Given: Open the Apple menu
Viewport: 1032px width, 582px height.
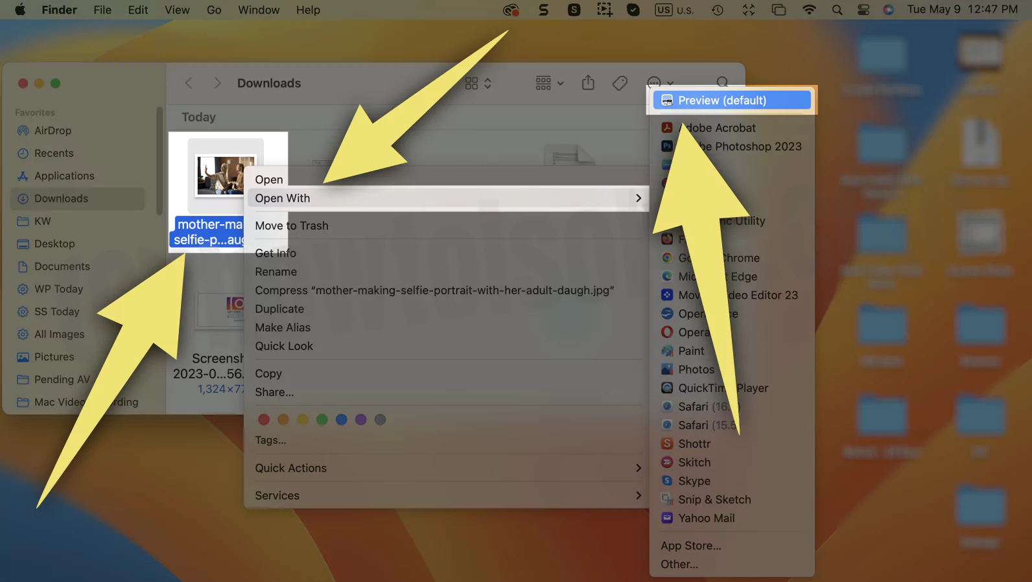Looking at the screenshot, I should pyautogui.click(x=20, y=10).
